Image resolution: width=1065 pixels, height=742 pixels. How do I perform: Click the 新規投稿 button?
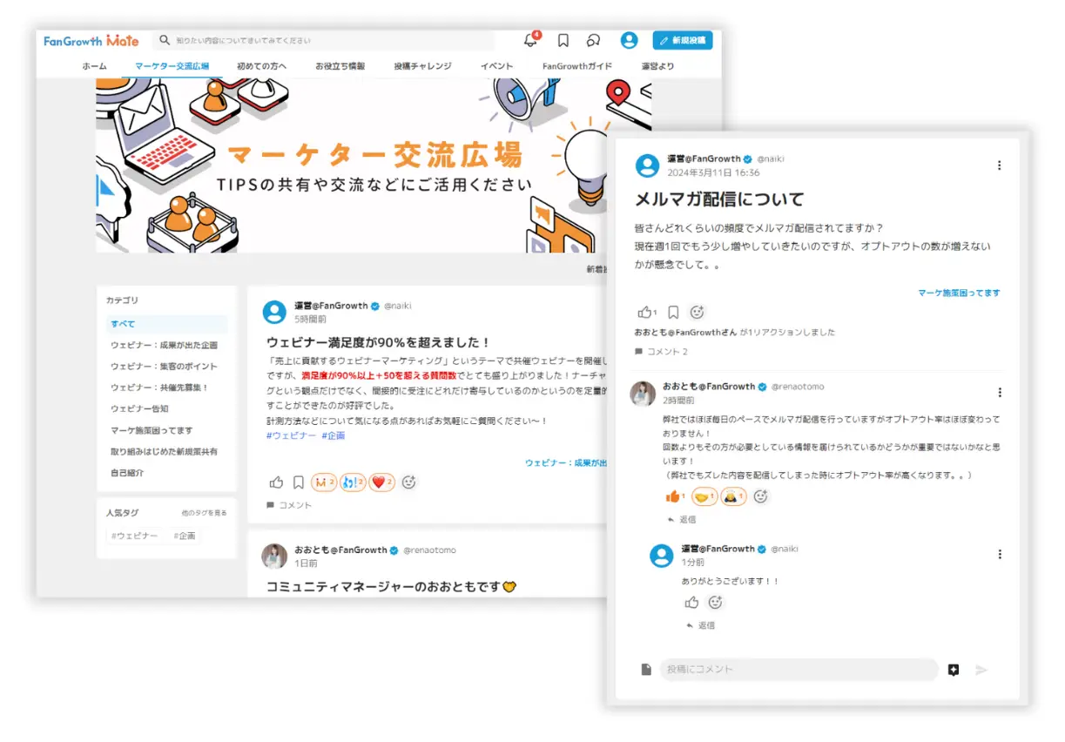point(683,40)
